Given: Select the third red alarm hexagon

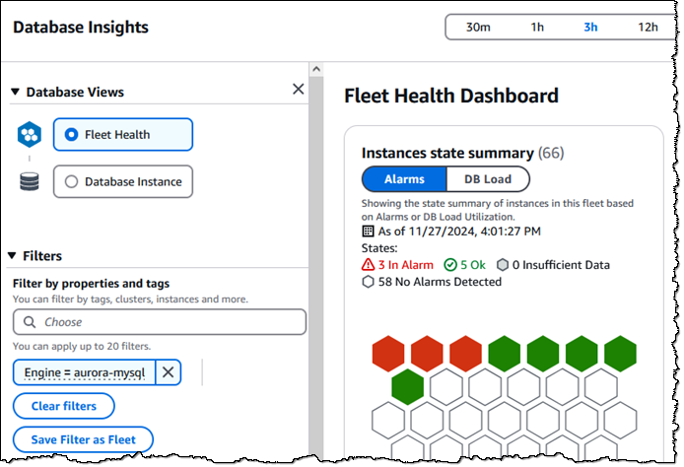Looking at the screenshot, I should (x=465, y=354).
